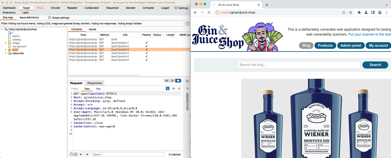Click horizontal scrollbar under contents table
Image resolution: width=391 pixels, height=158 pixels.
104,75
